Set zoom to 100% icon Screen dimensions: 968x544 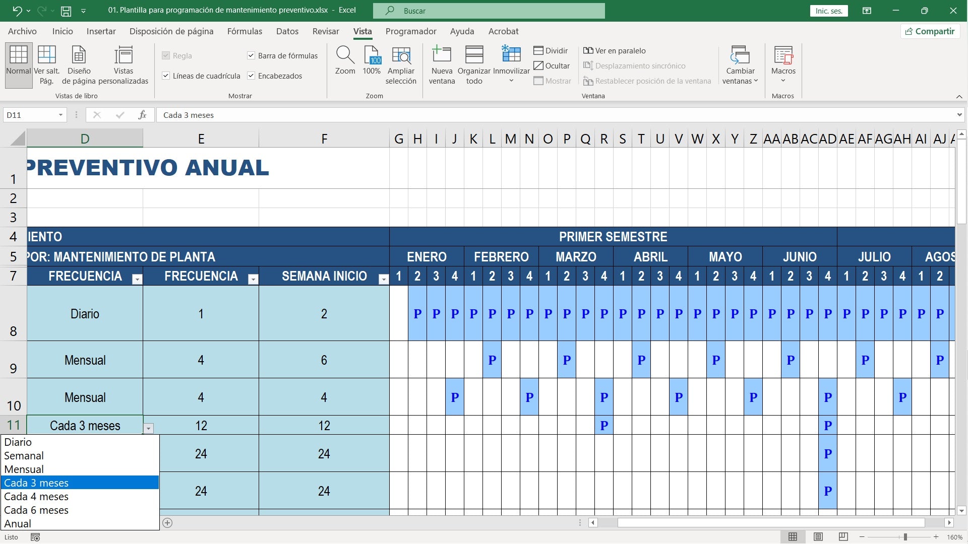point(372,59)
